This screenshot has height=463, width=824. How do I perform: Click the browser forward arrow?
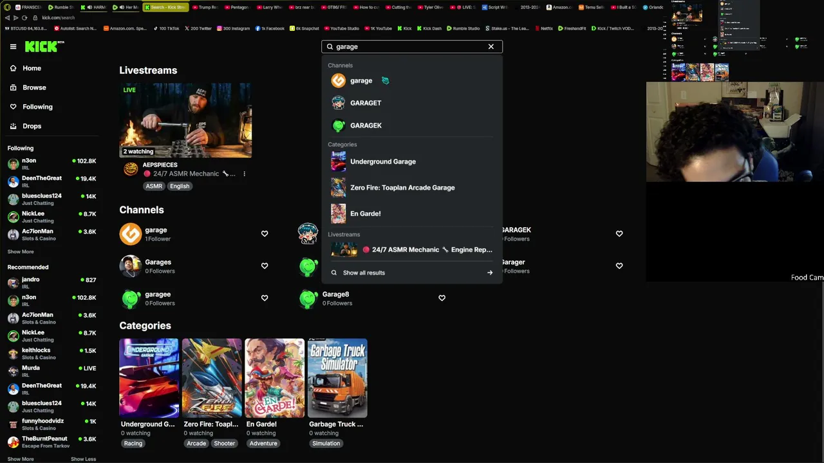(16, 18)
